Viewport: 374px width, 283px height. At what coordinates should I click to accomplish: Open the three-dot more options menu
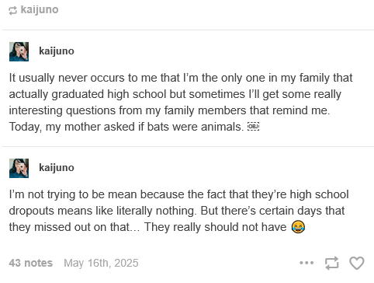pyautogui.click(x=306, y=263)
